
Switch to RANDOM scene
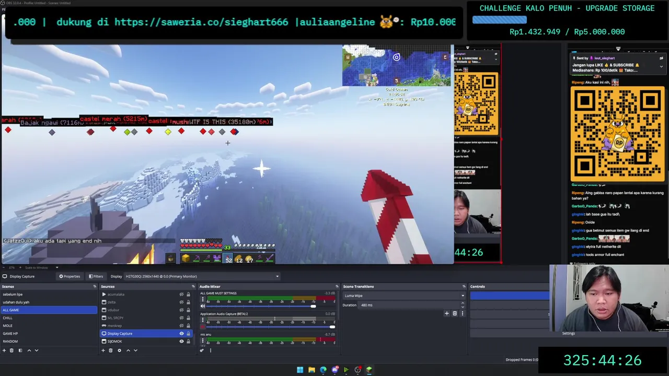pos(49,342)
